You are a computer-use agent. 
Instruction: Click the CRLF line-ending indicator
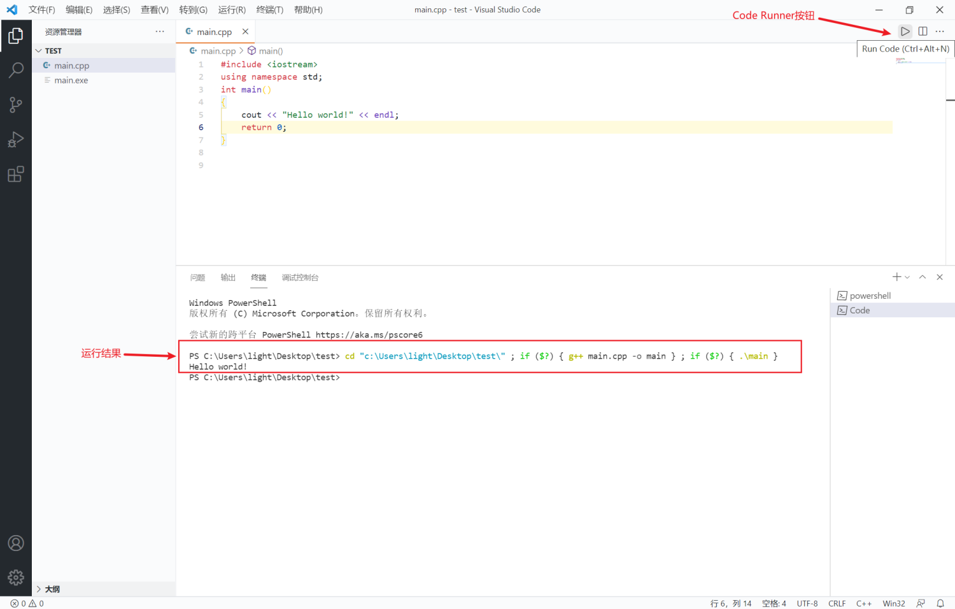coord(837,603)
